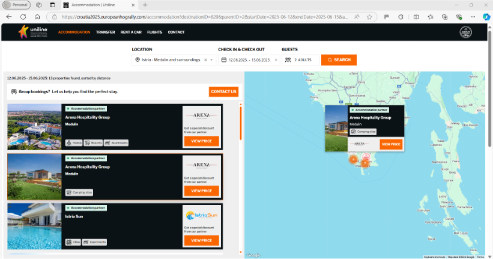Open the Rent a Car page
493x259 pixels.
pos(131,32)
